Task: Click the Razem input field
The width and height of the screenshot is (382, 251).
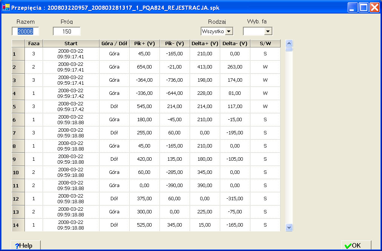Action: point(25,31)
